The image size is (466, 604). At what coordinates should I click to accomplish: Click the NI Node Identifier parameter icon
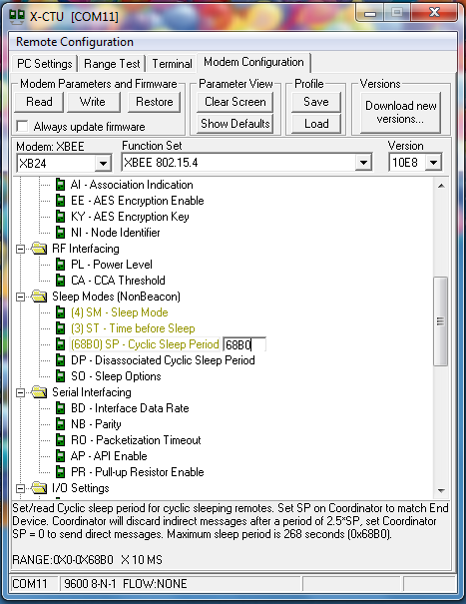(60, 233)
